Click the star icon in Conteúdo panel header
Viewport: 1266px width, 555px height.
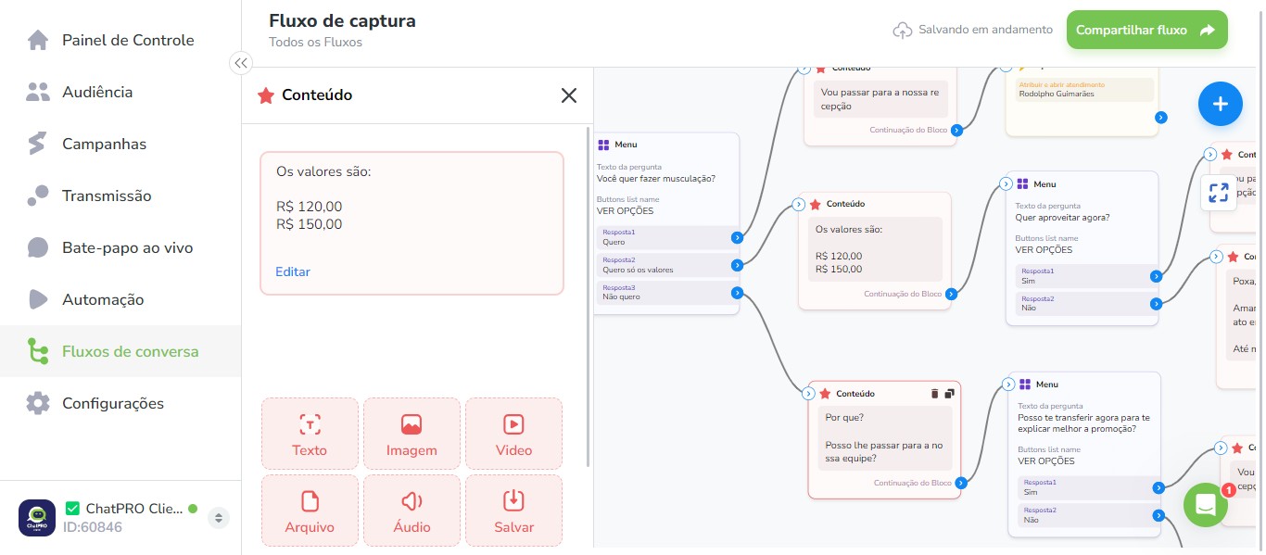pyautogui.click(x=266, y=95)
